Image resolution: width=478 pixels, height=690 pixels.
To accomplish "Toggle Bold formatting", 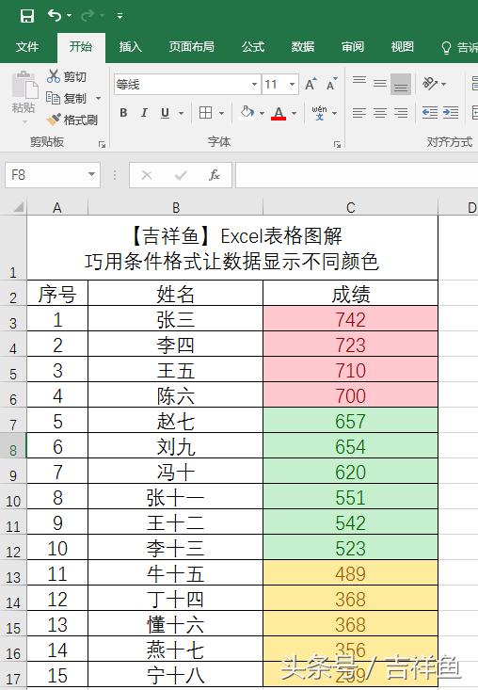I will (x=123, y=113).
